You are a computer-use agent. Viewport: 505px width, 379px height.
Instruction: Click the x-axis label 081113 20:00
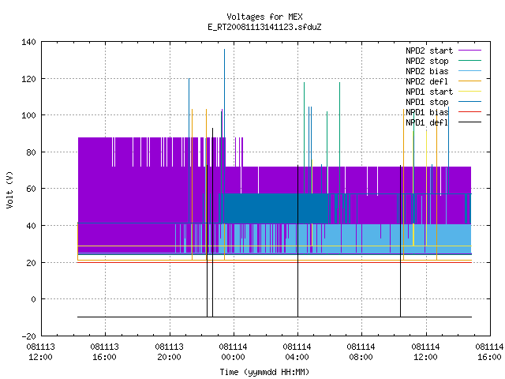169,352
